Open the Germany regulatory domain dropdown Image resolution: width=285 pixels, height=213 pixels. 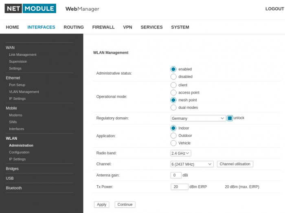pos(198,118)
